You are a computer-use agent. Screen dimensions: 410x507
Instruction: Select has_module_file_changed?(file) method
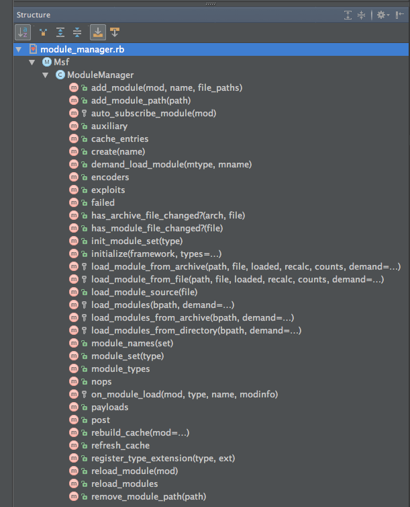click(157, 228)
